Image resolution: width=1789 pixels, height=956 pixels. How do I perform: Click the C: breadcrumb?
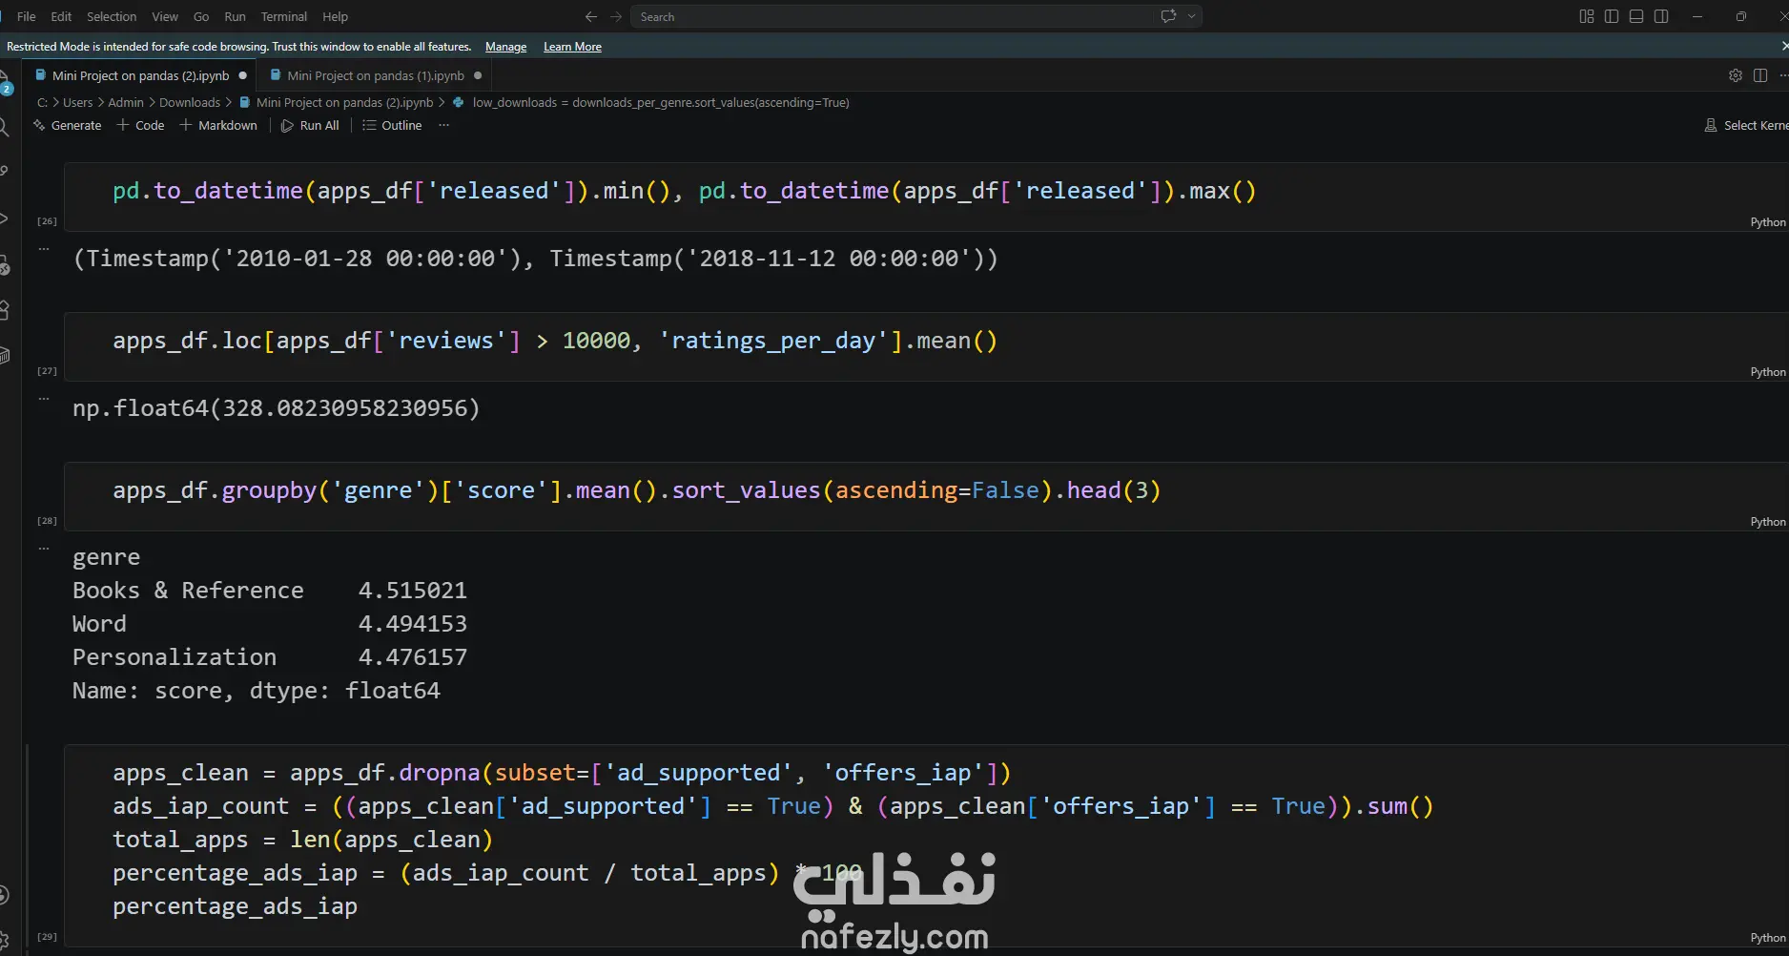click(42, 102)
